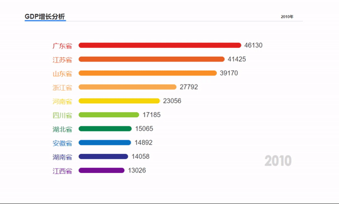Select the navy 湖南省 bar
Image resolution: width=339 pixels, height=204 pixels.
[103, 156]
